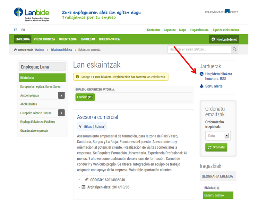This screenshot has height=215, width=258.
Task: Click the info icon in yellow notice
Action: point(77,77)
